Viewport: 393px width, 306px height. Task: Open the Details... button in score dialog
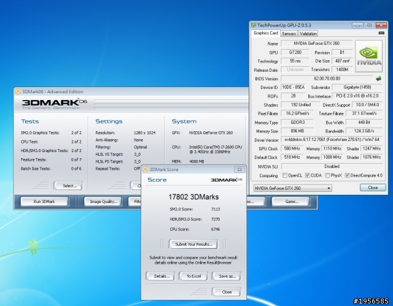click(161, 276)
